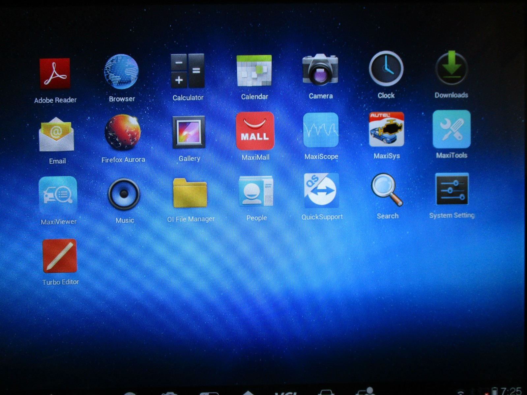Image resolution: width=527 pixels, height=395 pixels.
Task: Open the Adobe Reader app
Action: click(55, 74)
